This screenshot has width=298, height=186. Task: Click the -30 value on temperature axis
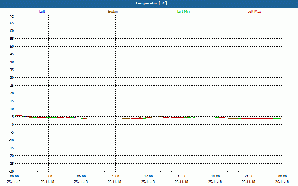(x=12, y=171)
